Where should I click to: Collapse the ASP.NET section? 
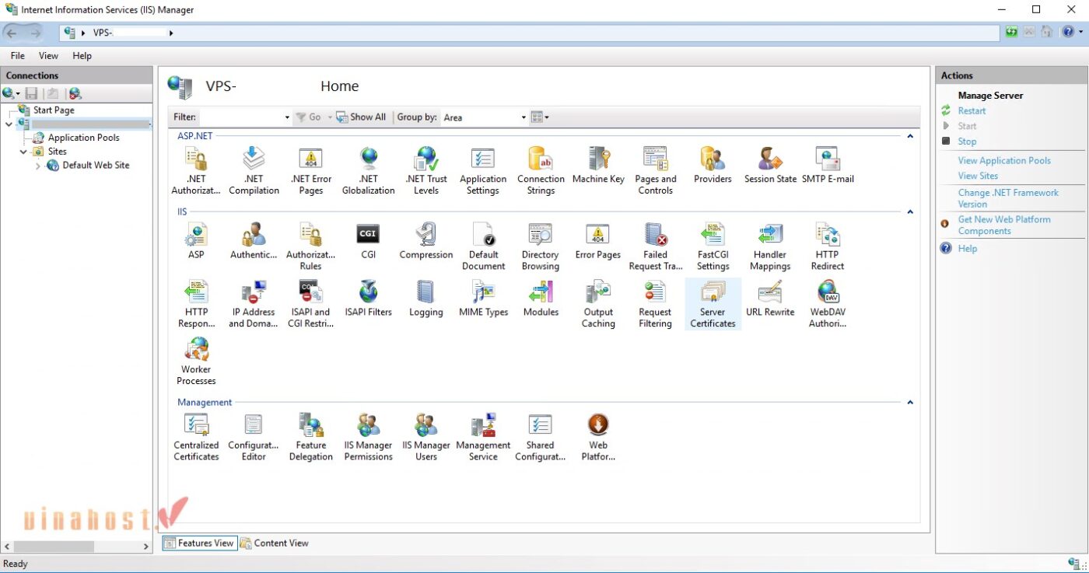pyautogui.click(x=909, y=135)
